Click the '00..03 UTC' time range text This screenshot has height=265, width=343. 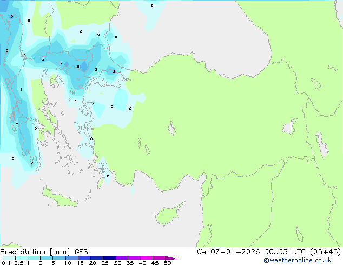click(x=285, y=251)
